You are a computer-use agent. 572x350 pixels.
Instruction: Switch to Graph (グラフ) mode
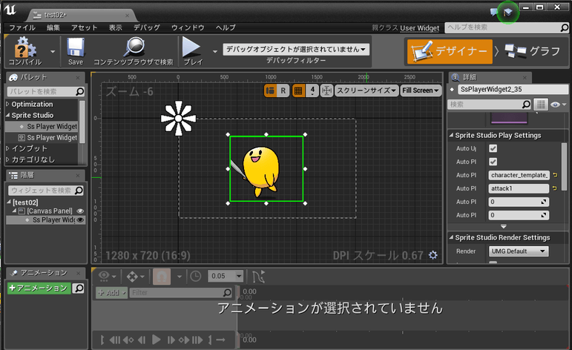click(533, 51)
